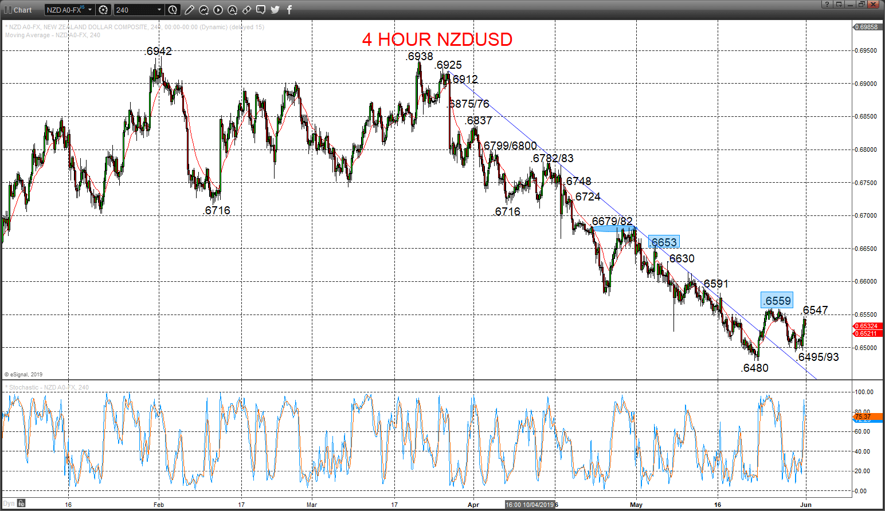Click the May date axis label
The image size is (885, 511).
tap(636, 505)
